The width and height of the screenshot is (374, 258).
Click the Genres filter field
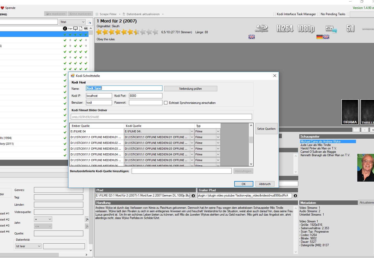(59, 190)
